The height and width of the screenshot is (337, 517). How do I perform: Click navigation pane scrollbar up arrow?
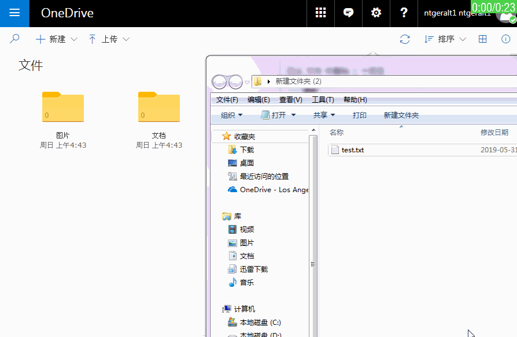313,130
